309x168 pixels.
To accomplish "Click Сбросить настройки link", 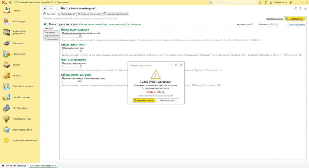I will click(x=275, y=18).
